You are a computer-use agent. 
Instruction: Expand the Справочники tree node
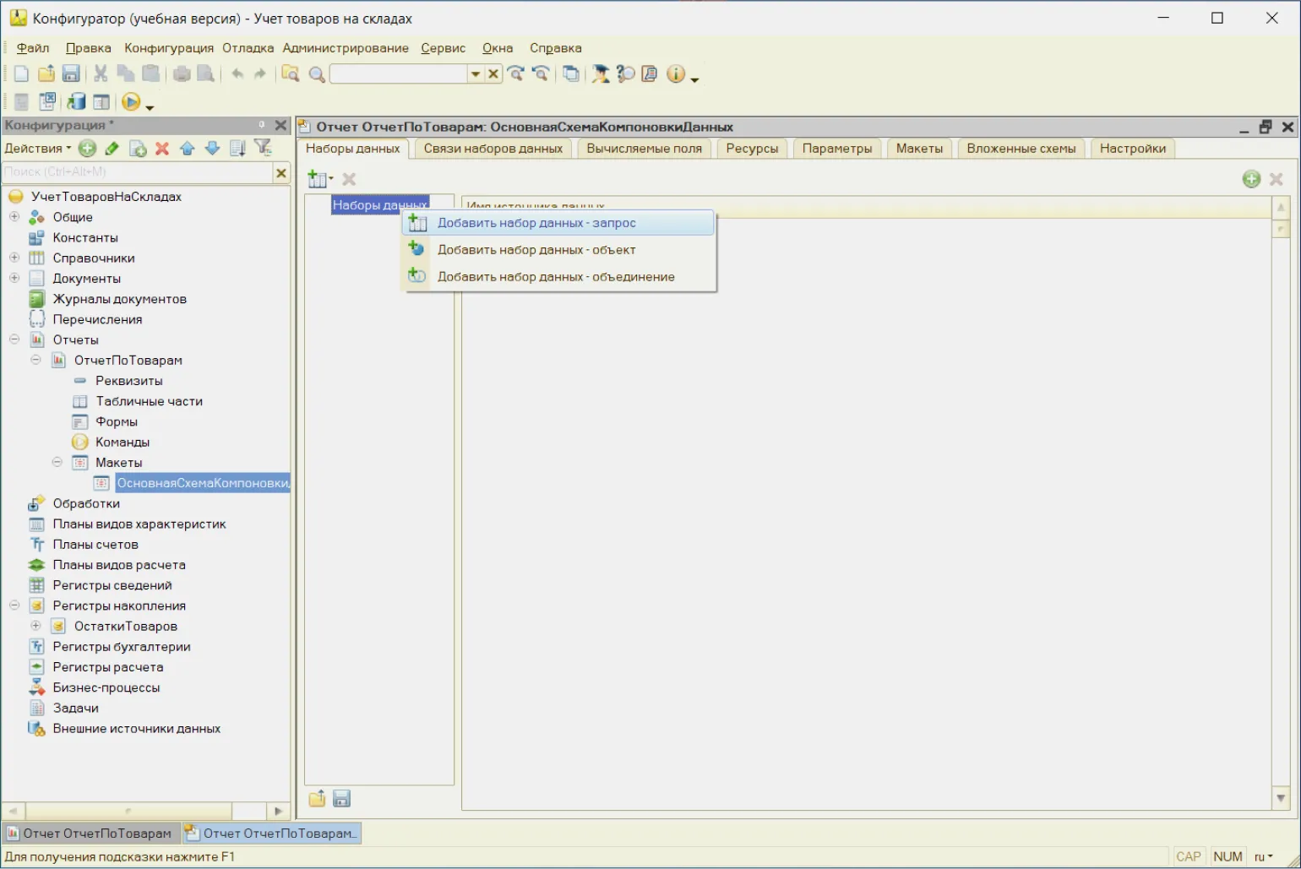14,258
